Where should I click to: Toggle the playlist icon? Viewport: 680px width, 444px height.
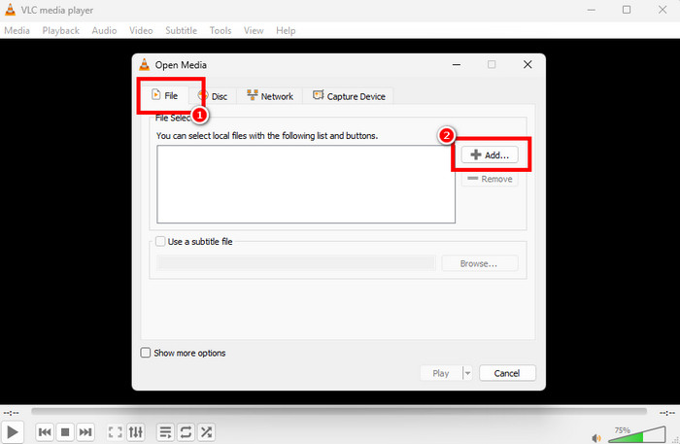point(165,432)
